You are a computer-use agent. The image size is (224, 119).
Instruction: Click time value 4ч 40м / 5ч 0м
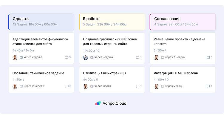click(23, 51)
